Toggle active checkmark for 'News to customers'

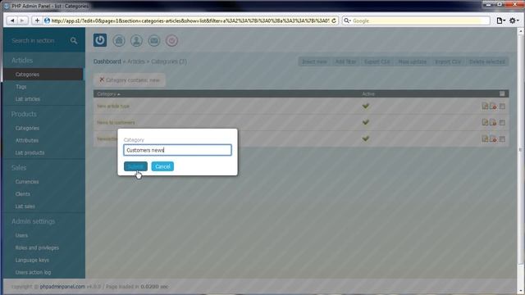366,122
